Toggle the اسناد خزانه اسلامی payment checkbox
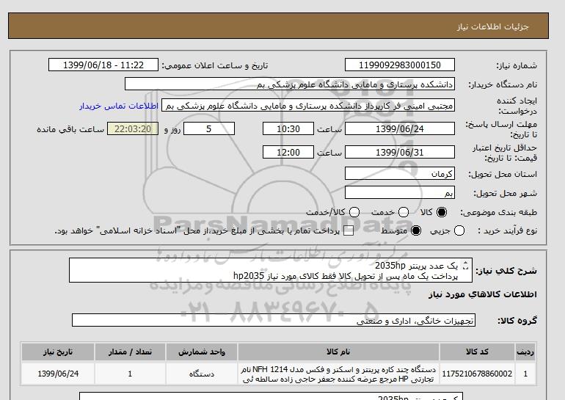Screen dimensions: 565x400 tap(348, 231)
